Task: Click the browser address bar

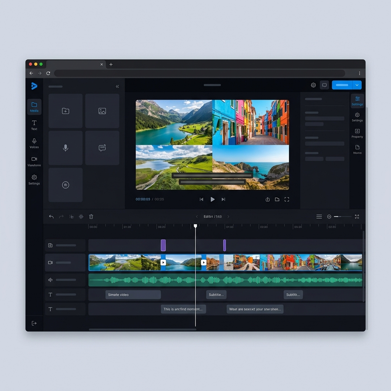Action: pos(200,73)
